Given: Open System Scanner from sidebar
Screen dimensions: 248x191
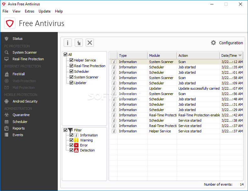Looking at the screenshot, I should pyautogui.click(x=25, y=52).
